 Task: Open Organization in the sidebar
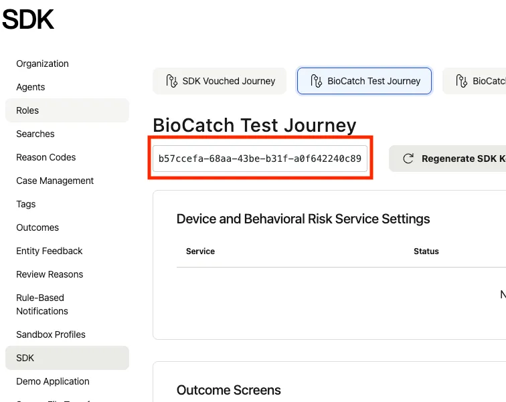(42, 64)
